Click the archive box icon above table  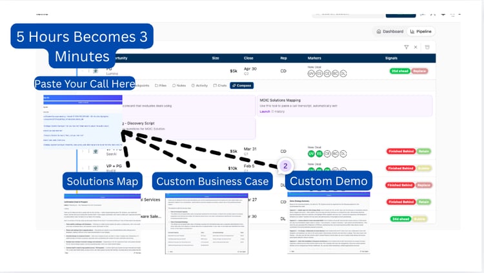[x=427, y=47]
